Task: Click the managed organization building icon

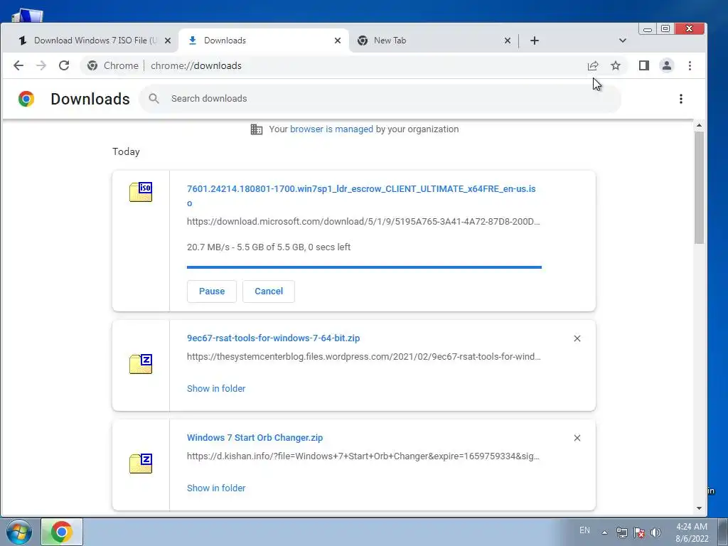Action: pos(257,129)
